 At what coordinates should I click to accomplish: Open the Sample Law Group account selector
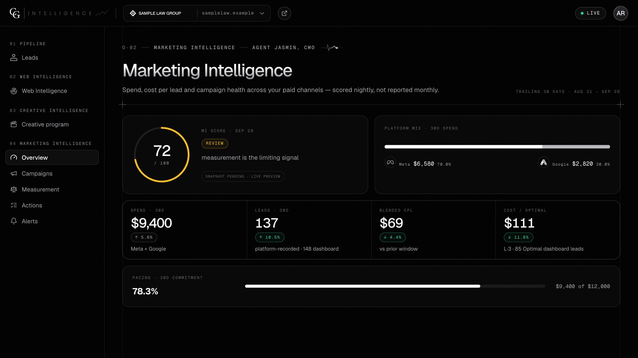[197, 13]
